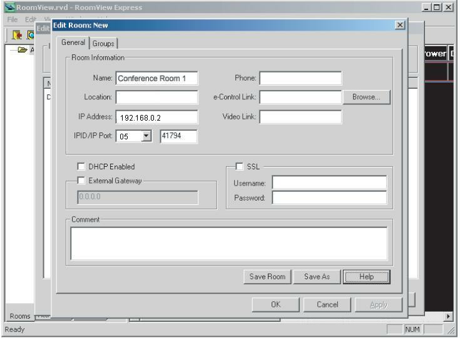The height and width of the screenshot is (338, 460).
Task: Click inside the Comment text area
Action: tap(229, 244)
